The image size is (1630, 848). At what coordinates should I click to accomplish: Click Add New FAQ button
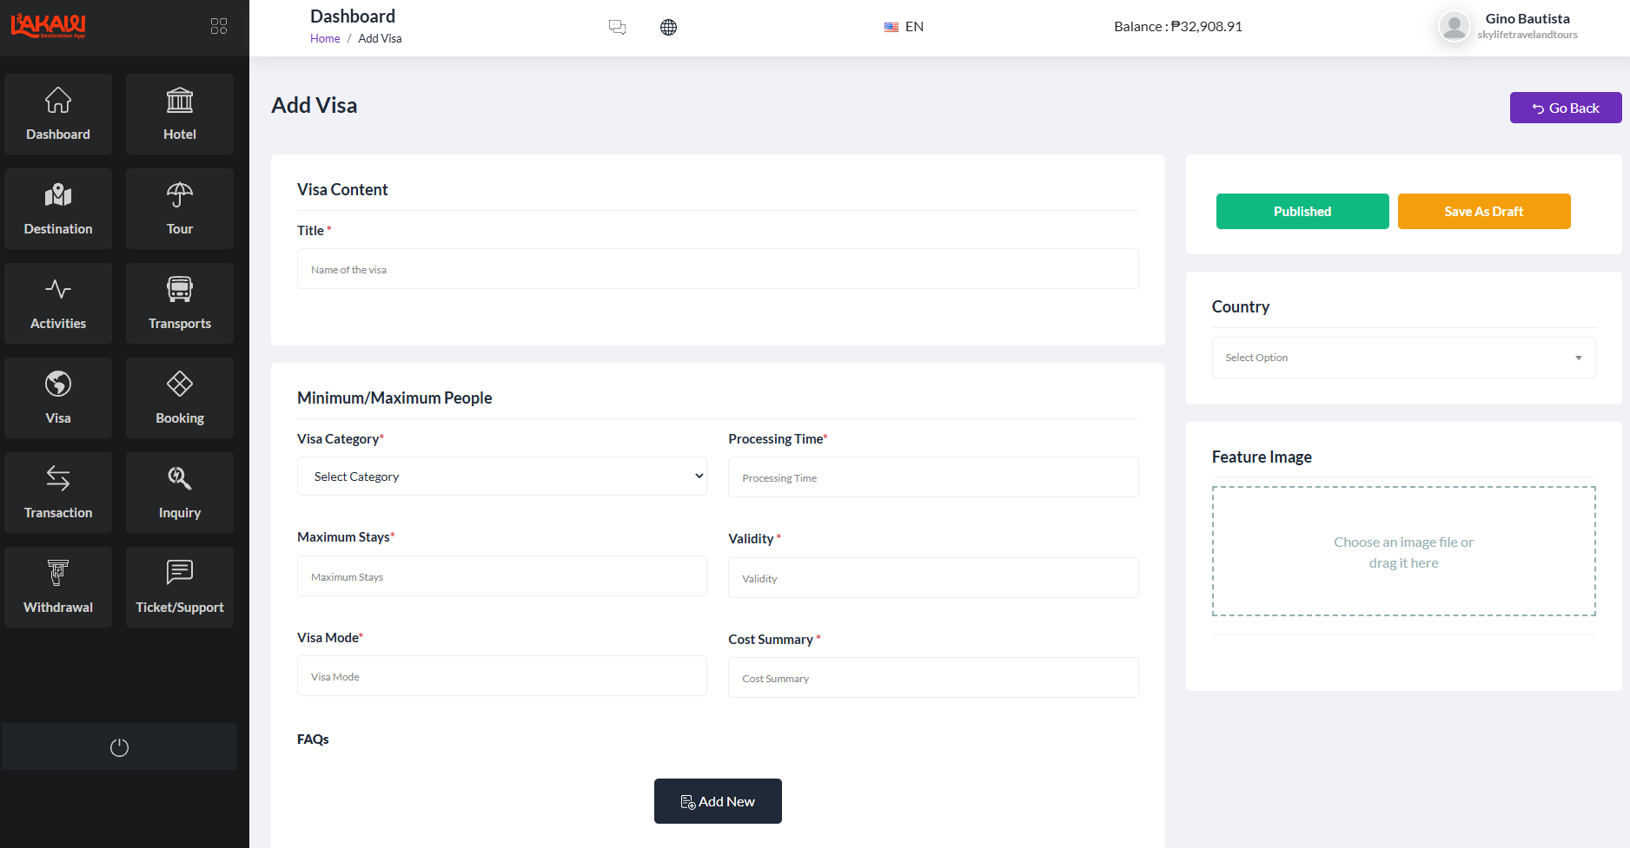718,801
